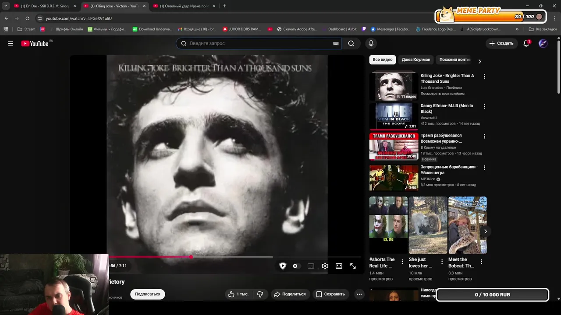Click Сохранить save button

331,294
